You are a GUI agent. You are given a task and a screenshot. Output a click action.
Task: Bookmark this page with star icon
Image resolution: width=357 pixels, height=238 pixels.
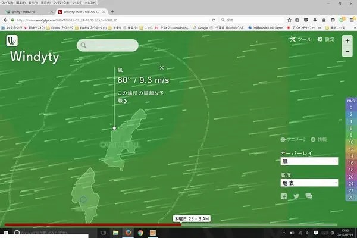(289, 20)
